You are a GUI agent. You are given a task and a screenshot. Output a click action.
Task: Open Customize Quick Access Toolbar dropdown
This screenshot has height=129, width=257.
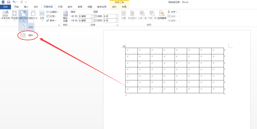[x=26, y=2]
